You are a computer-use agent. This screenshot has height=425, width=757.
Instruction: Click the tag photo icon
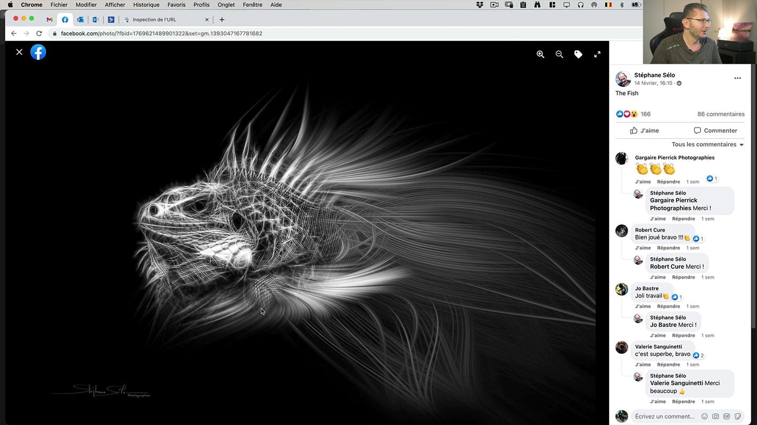[578, 54]
